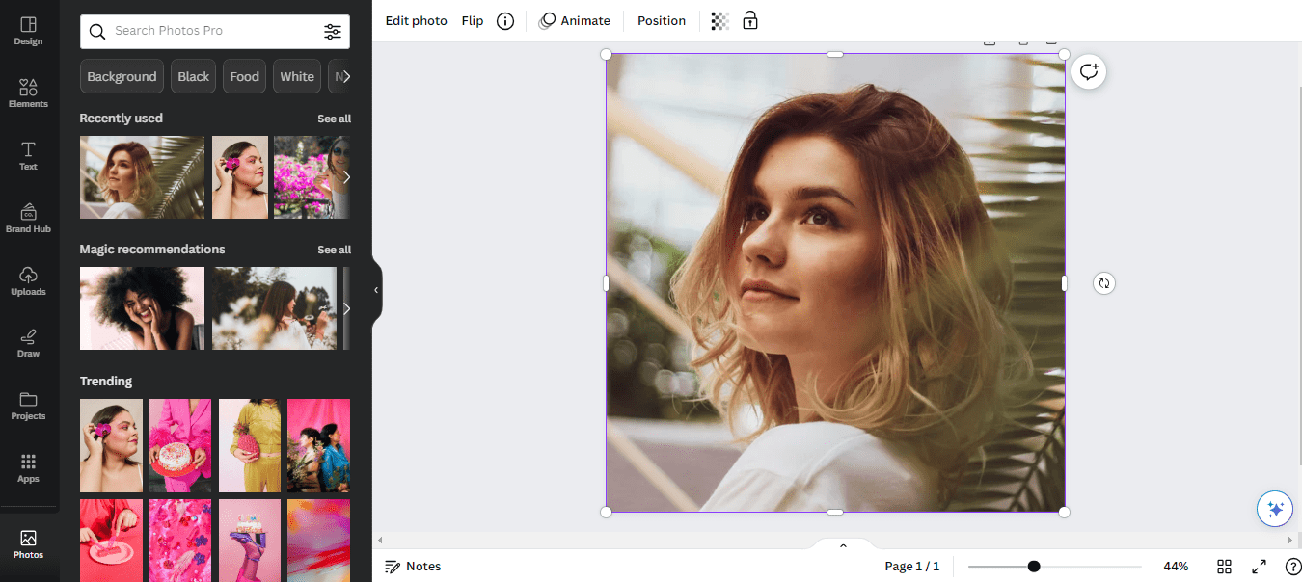Viewport: 1302px width, 582px height.
Task: Adjust image transparency
Action: point(719,20)
